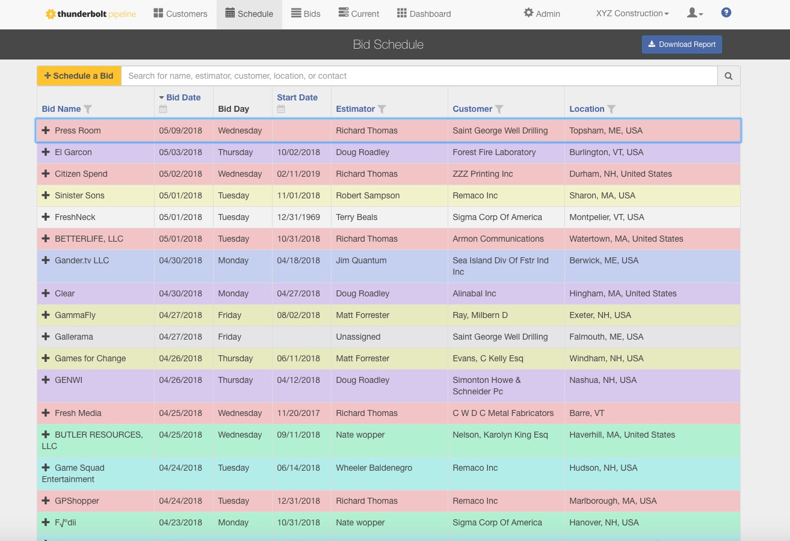The width and height of the screenshot is (790, 541).
Task: Open the Start Date calendar picker icon
Action: [281, 109]
